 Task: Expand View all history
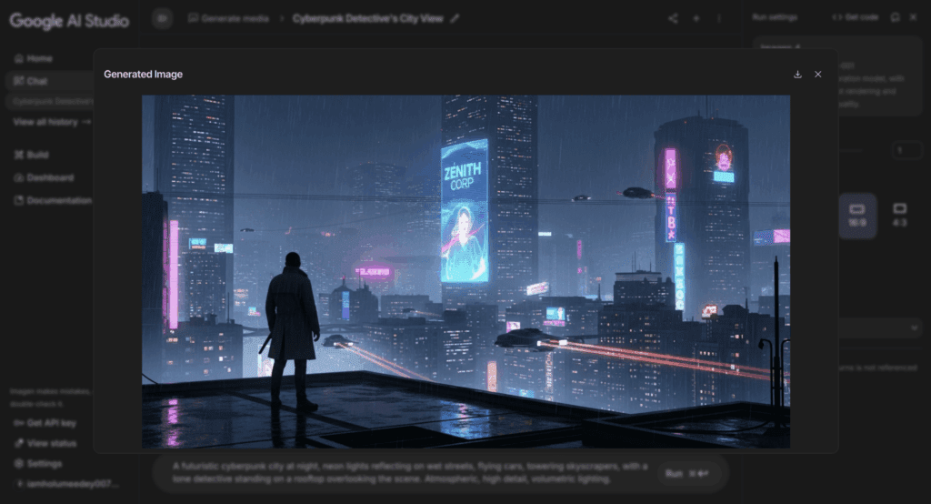coord(52,122)
